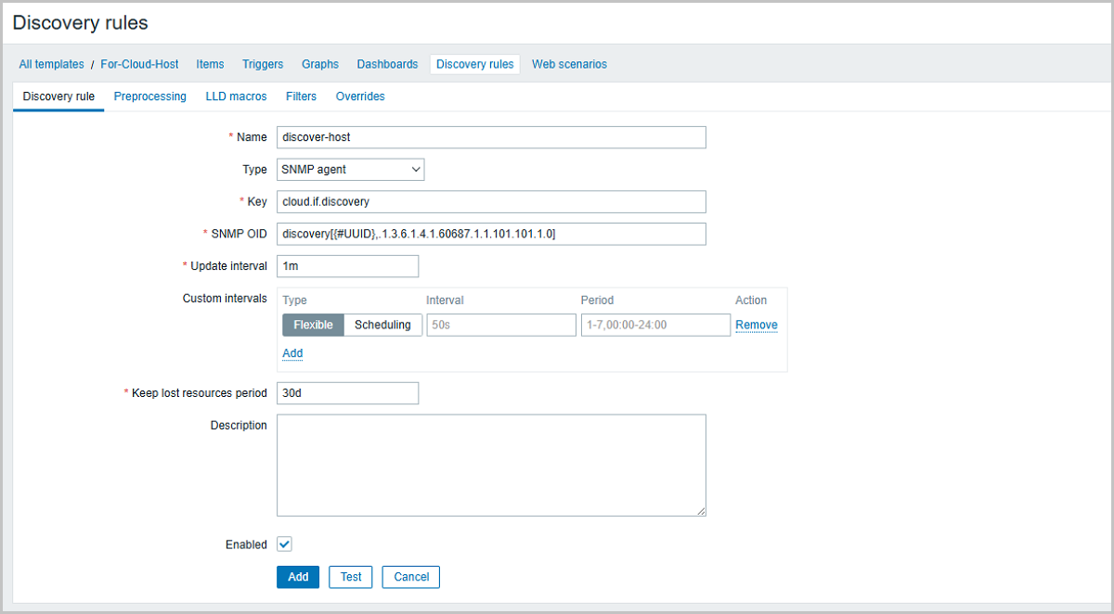Click the Test button
The width and height of the screenshot is (1114, 614).
click(x=350, y=576)
